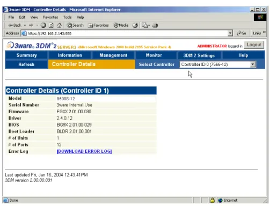Open the History toolbar icon
Image resolution: width=270 pixels, height=206 pixels.
135,25
